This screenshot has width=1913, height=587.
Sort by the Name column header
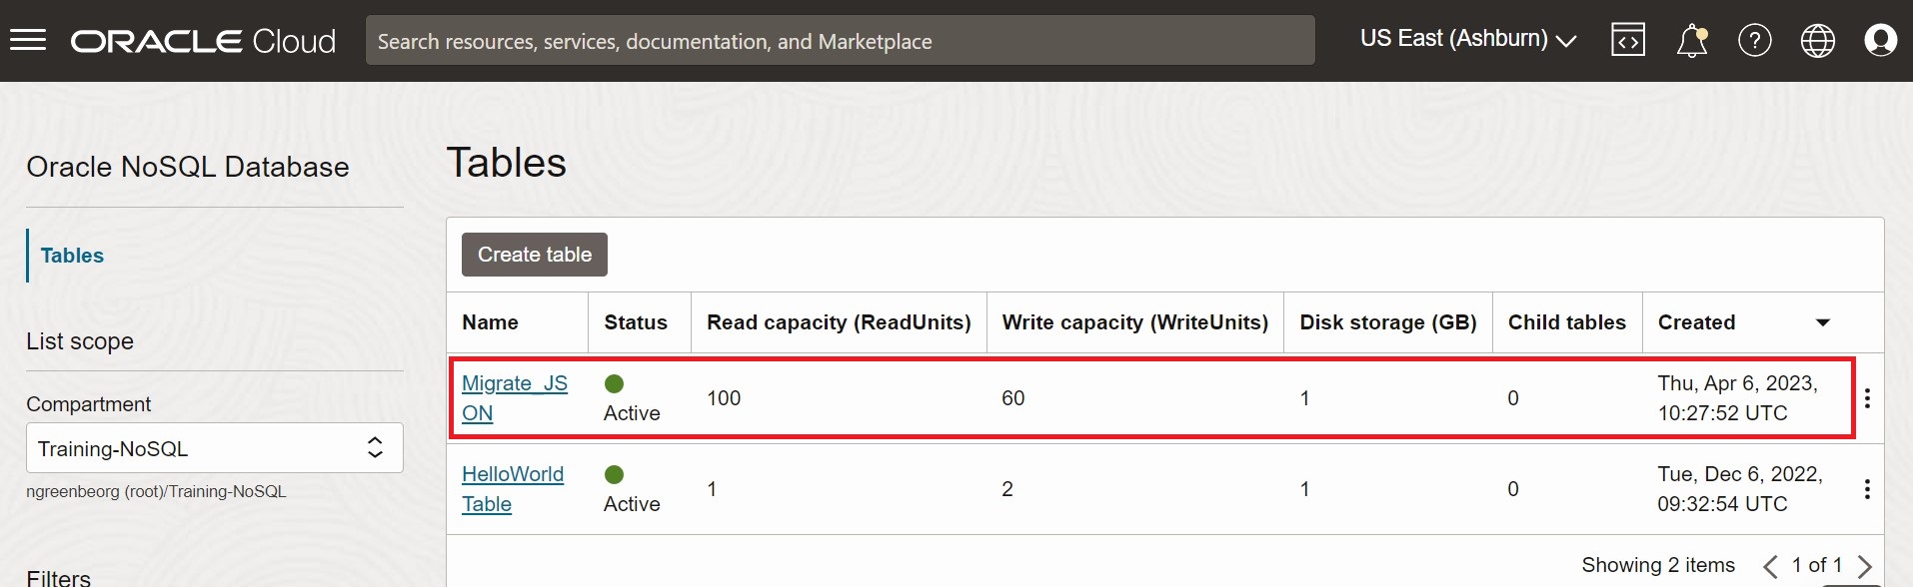coord(490,322)
